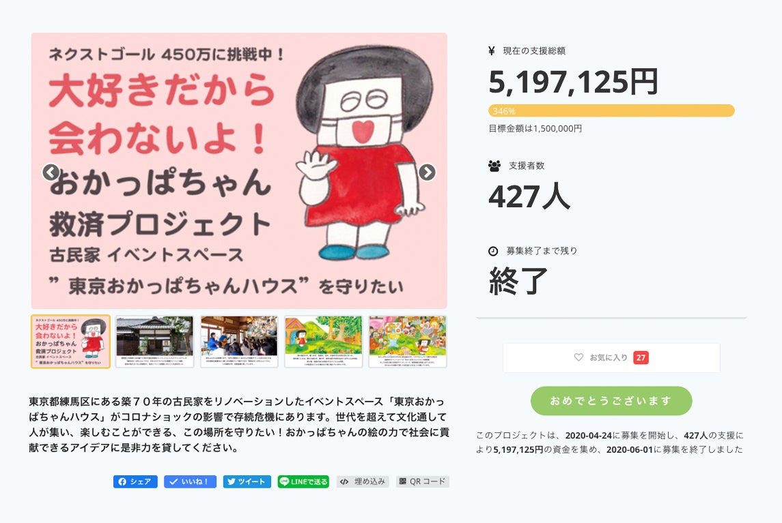
Task: Click the main project banner image
Action: point(239,171)
